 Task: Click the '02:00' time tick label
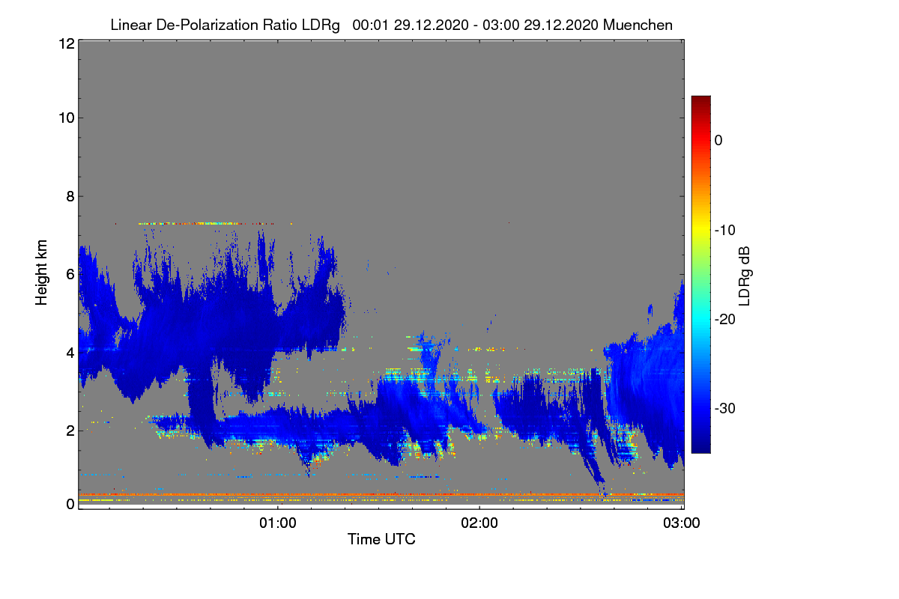[479, 523]
